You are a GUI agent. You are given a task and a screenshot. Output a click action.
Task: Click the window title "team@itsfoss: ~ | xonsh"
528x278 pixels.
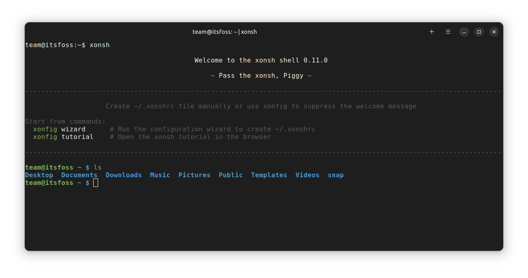click(224, 32)
